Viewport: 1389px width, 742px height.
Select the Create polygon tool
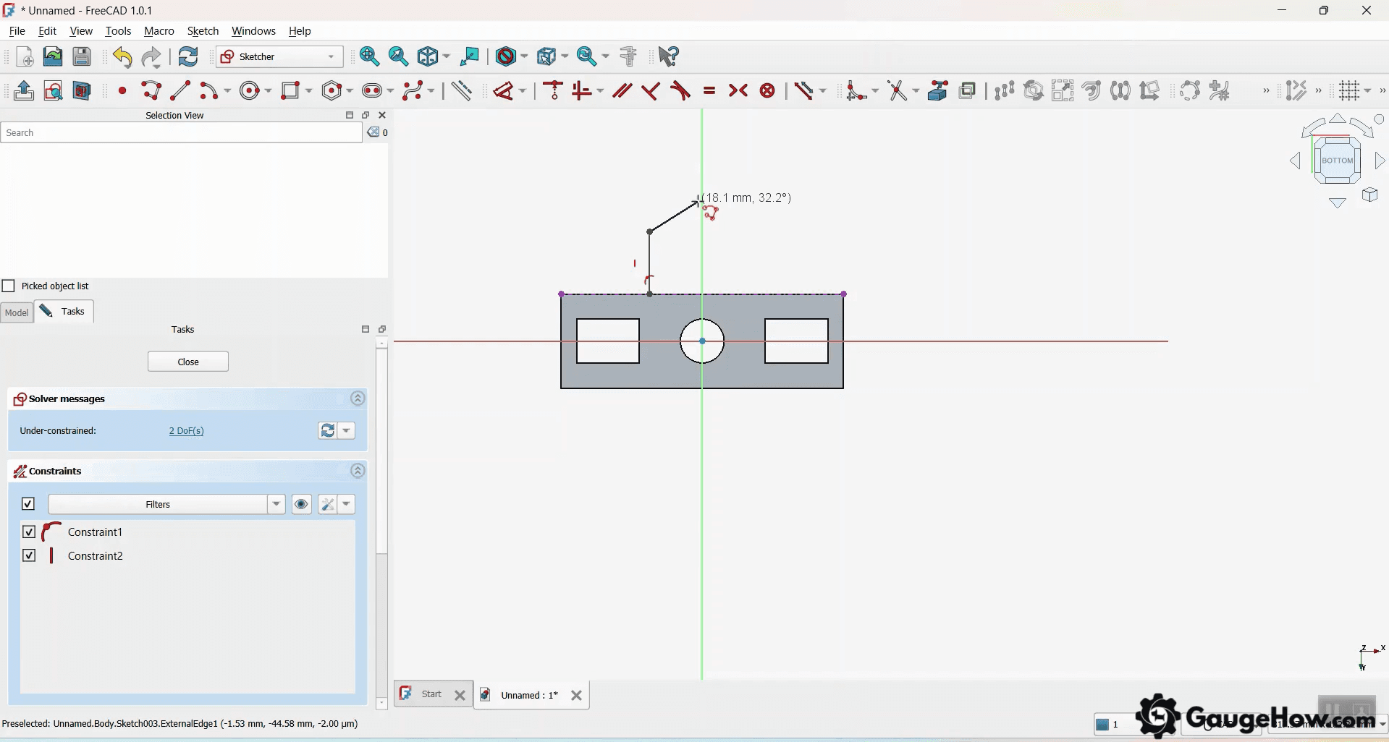[332, 90]
